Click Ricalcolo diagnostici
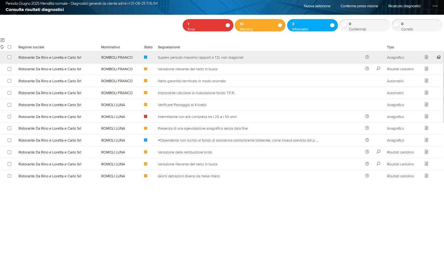Viewport: 444px width, 258px height. [x=404, y=6]
